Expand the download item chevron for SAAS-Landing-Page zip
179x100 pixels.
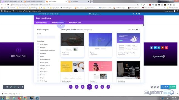20,94
